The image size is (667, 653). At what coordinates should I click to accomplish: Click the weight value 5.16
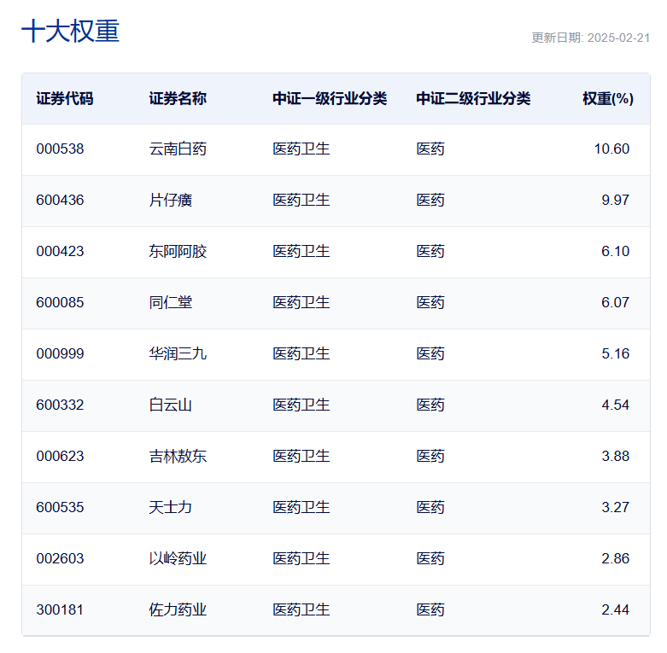pyautogui.click(x=615, y=354)
